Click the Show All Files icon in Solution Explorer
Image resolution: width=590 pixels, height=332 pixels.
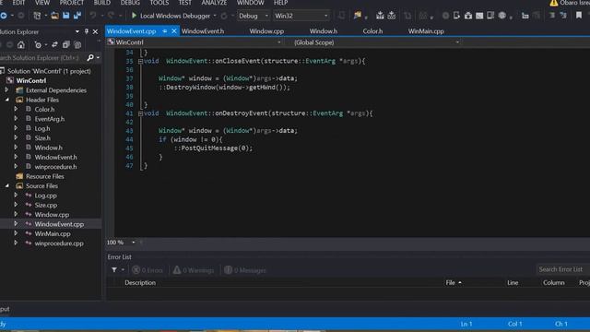click(x=77, y=45)
